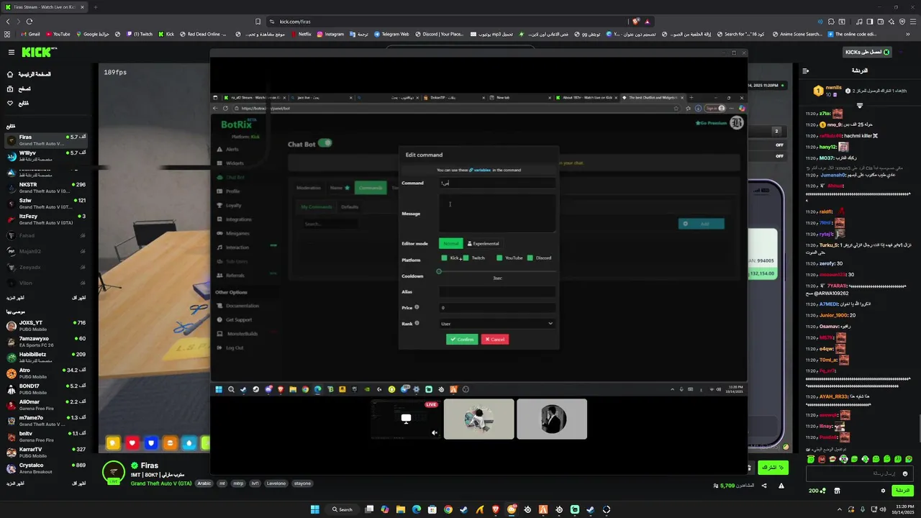This screenshot has width=921, height=518.
Task: Open JOXS_YT recommended channel
Action: [45, 326]
